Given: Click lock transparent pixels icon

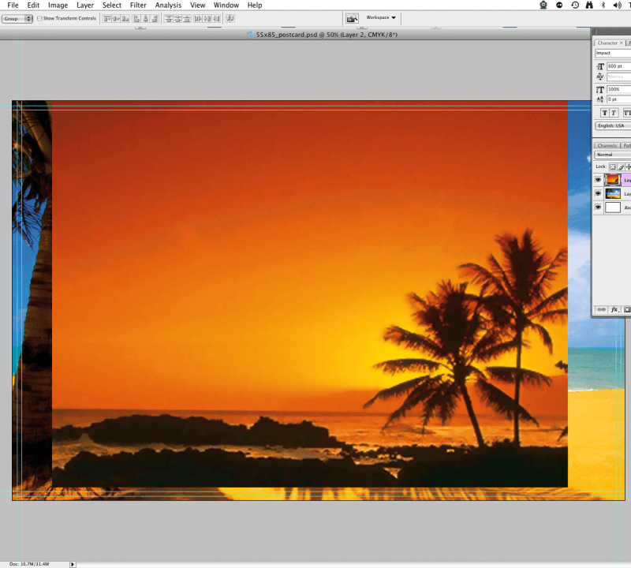Looking at the screenshot, I should tap(612, 166).
